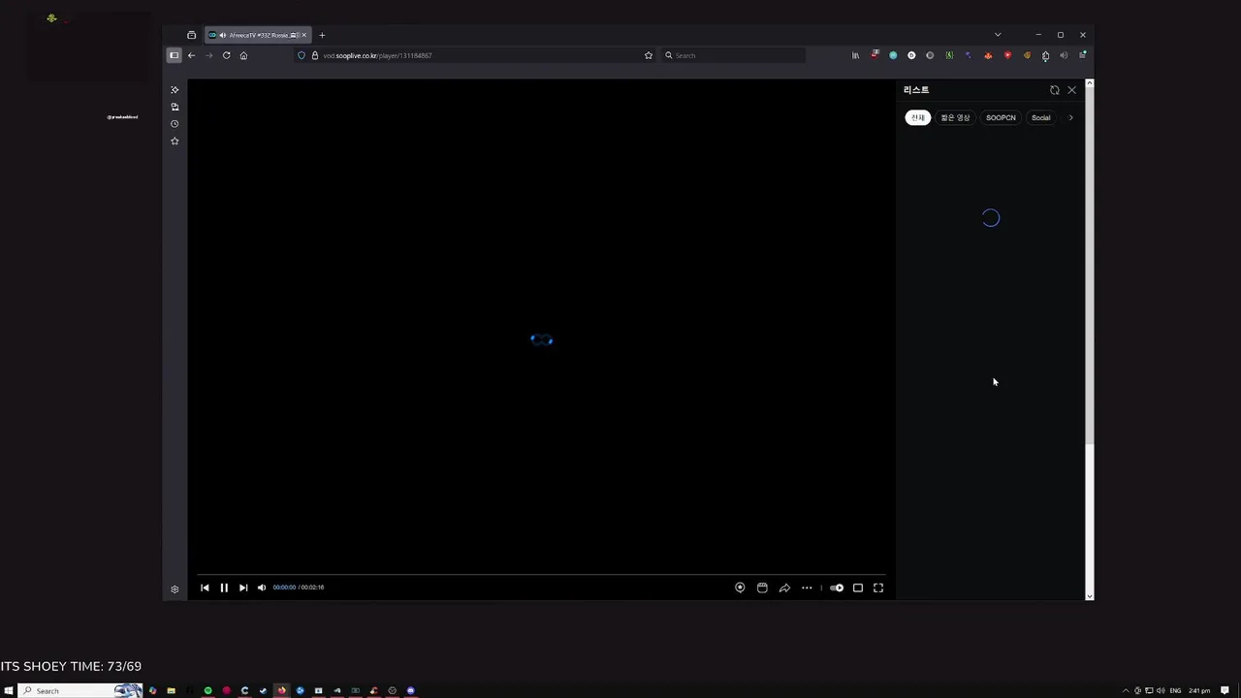Image resolution: width=1241 pixels, height=698 pixels.
Task: Pause the video with the pause button
Action: tap(224, 587)
